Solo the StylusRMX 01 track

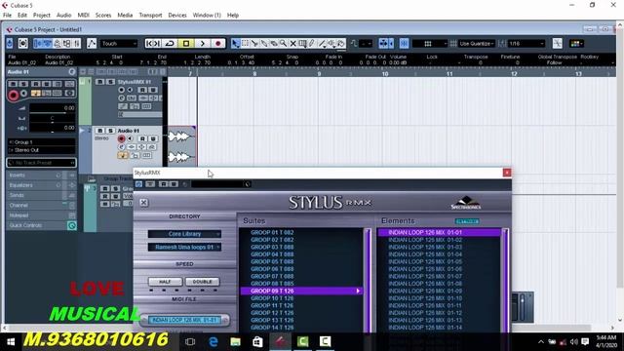coord(110,82)
